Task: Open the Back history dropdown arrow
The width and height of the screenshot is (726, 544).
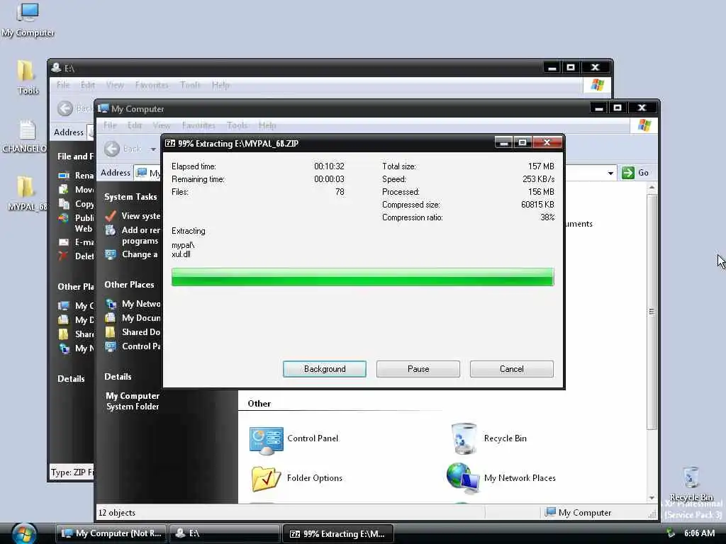Action: click(x=153, y=149)
